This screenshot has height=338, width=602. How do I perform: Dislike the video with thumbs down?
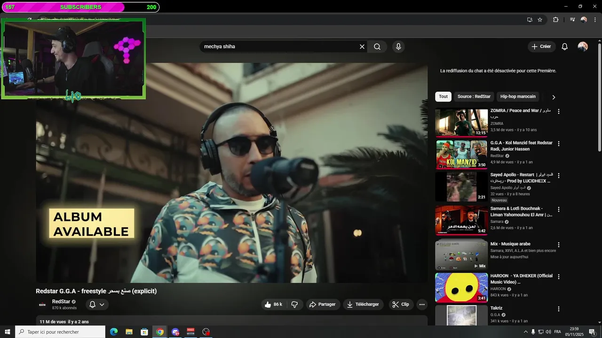pos(294,304)
